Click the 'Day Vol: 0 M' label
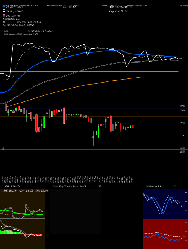 pyautogui.click(x=118, y=11)
